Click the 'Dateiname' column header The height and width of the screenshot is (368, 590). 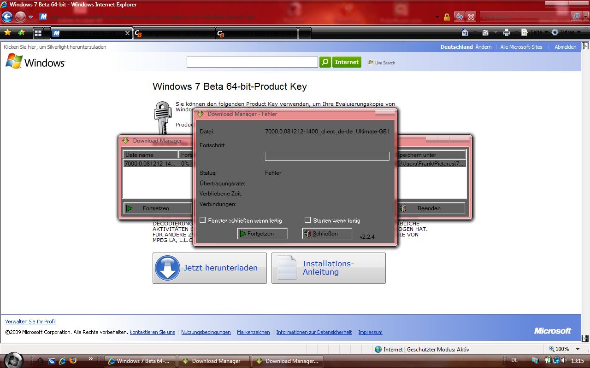(x=150, y=155)
